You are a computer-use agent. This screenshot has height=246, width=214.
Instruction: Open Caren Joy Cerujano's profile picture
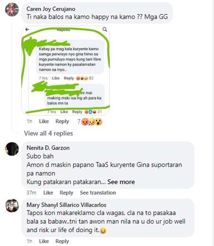click(x=12, y=10)
